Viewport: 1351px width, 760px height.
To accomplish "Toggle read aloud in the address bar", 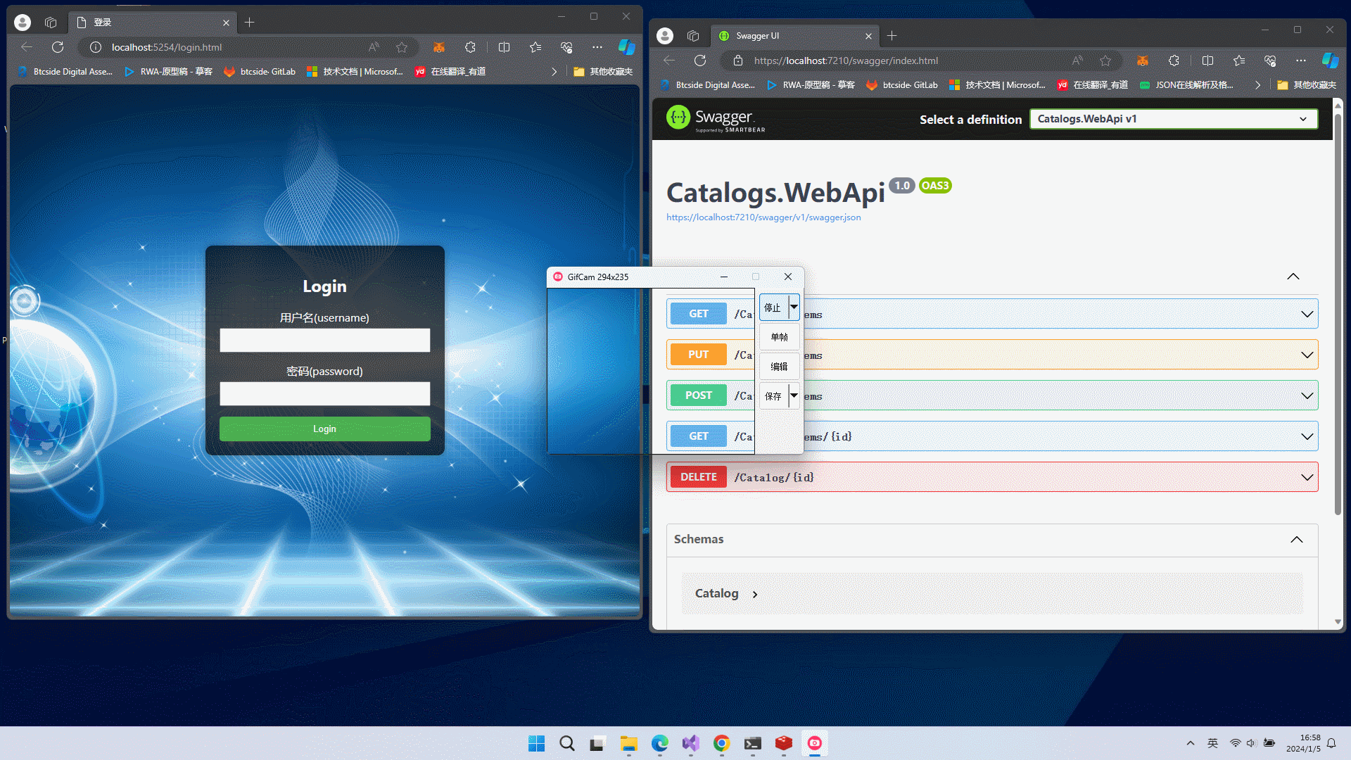I will (x=1077, y=61).
